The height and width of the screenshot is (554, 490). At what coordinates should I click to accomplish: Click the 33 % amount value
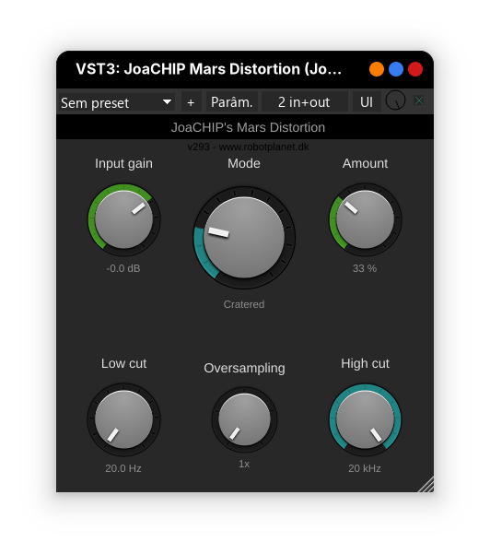pos(365,268)
